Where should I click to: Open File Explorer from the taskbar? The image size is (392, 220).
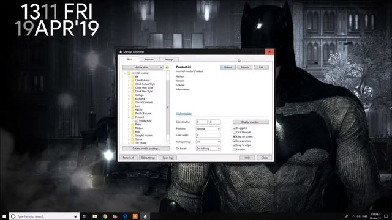95,216
